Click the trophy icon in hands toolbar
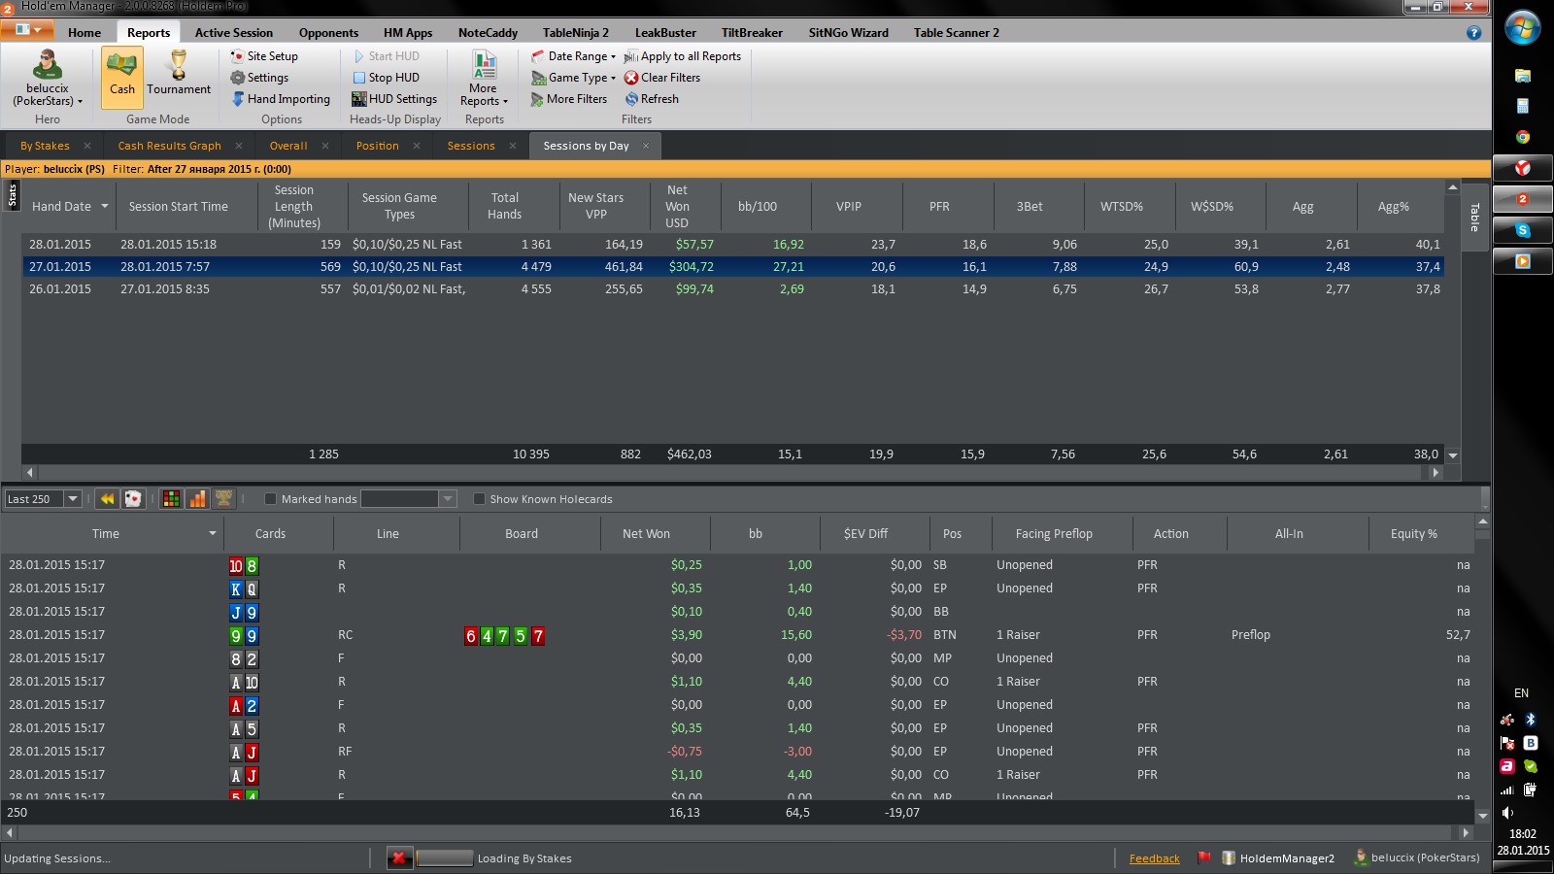The height and width of the screenshot is (874, 1554). point(223,499)
